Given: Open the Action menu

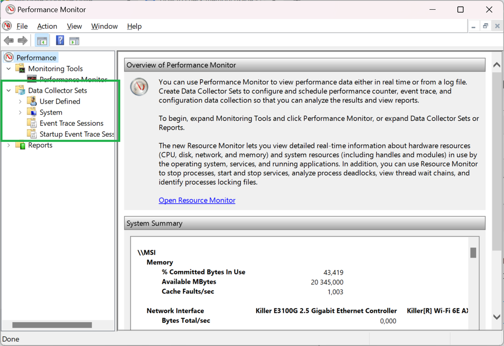Looking at the screenshot, I should 47,26.
